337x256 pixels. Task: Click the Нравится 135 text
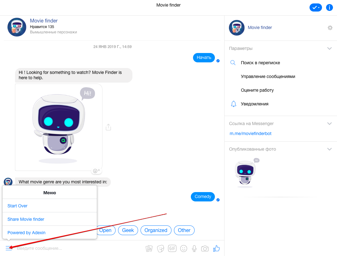point(42,27)
